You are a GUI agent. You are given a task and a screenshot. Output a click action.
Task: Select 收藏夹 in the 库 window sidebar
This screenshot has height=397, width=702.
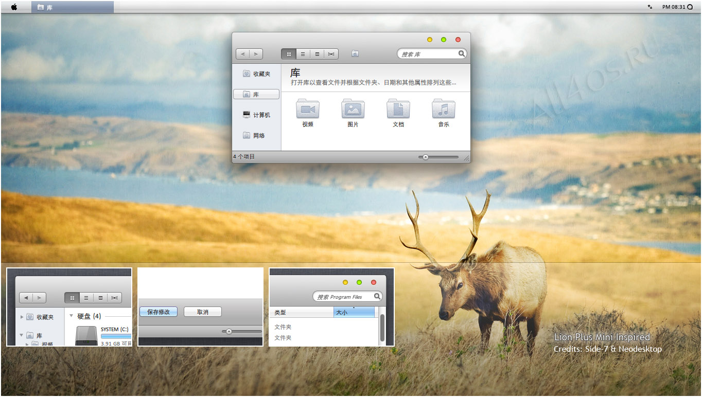tap(256, 74)
